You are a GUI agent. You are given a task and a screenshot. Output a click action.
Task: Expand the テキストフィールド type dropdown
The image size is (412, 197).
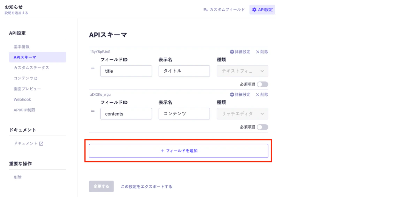click(x=242, y=71)
